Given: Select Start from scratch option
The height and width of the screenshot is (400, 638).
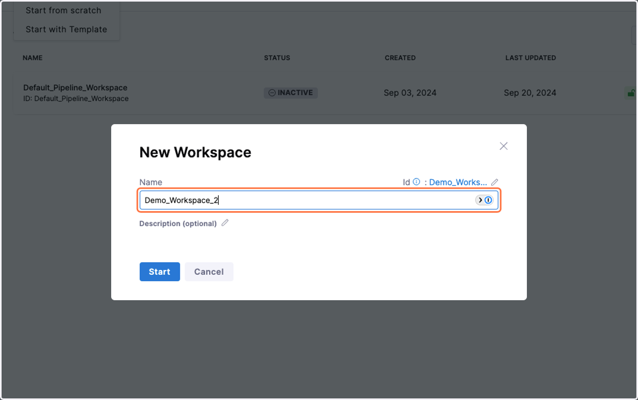Looking at the screenshot, I should click(x=63, y=10).
